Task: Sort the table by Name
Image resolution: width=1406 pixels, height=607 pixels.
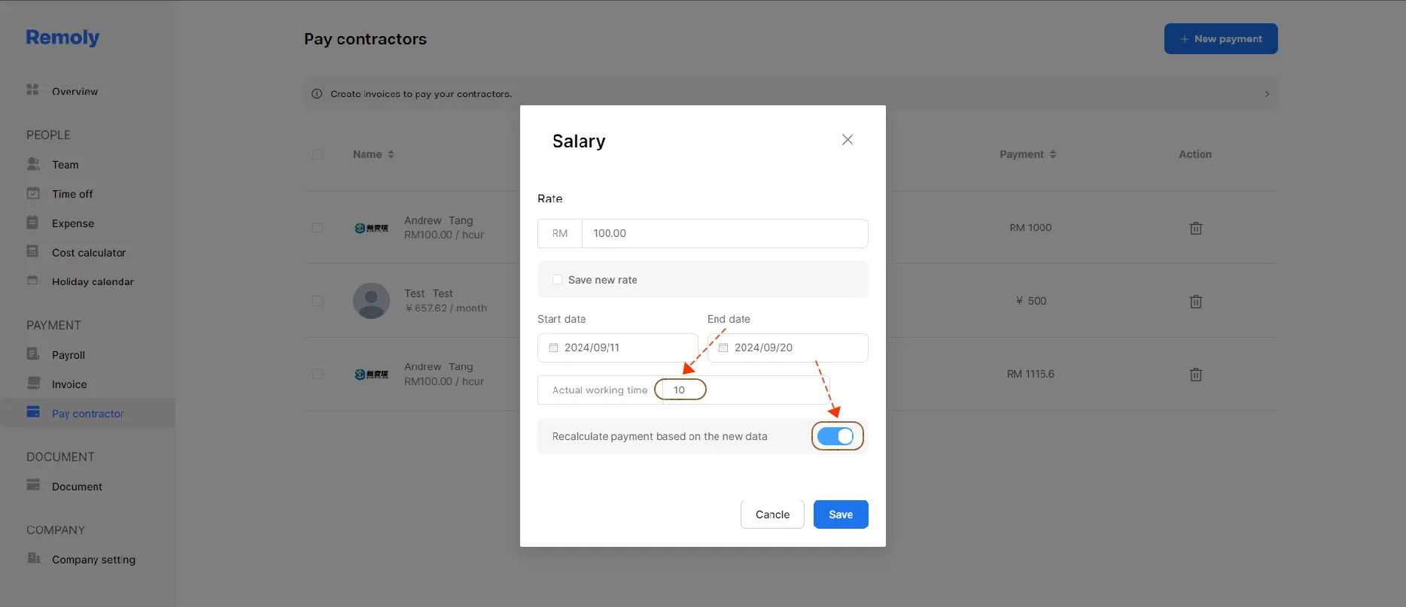Action: click(373, 154)
